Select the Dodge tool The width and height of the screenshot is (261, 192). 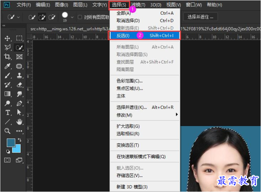tap(7, 103)
